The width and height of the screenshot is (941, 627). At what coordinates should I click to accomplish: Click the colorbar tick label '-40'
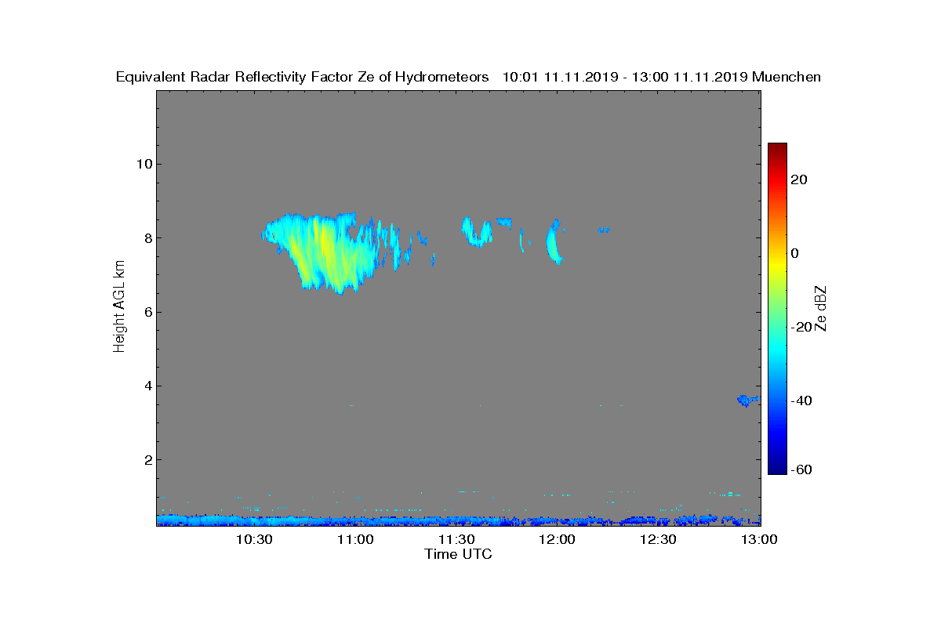(x=802, y=400)
